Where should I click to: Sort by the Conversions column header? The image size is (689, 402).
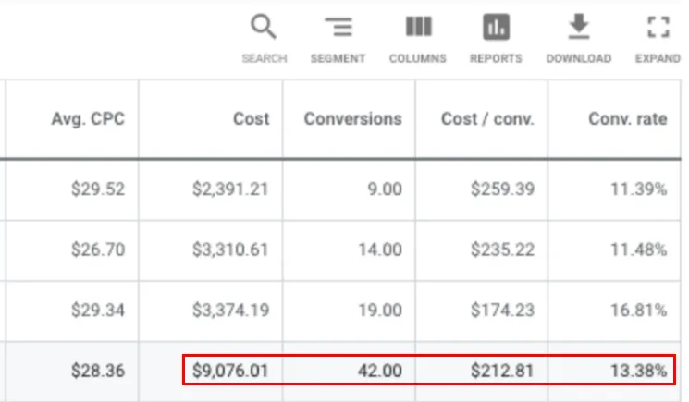(353, 119)
